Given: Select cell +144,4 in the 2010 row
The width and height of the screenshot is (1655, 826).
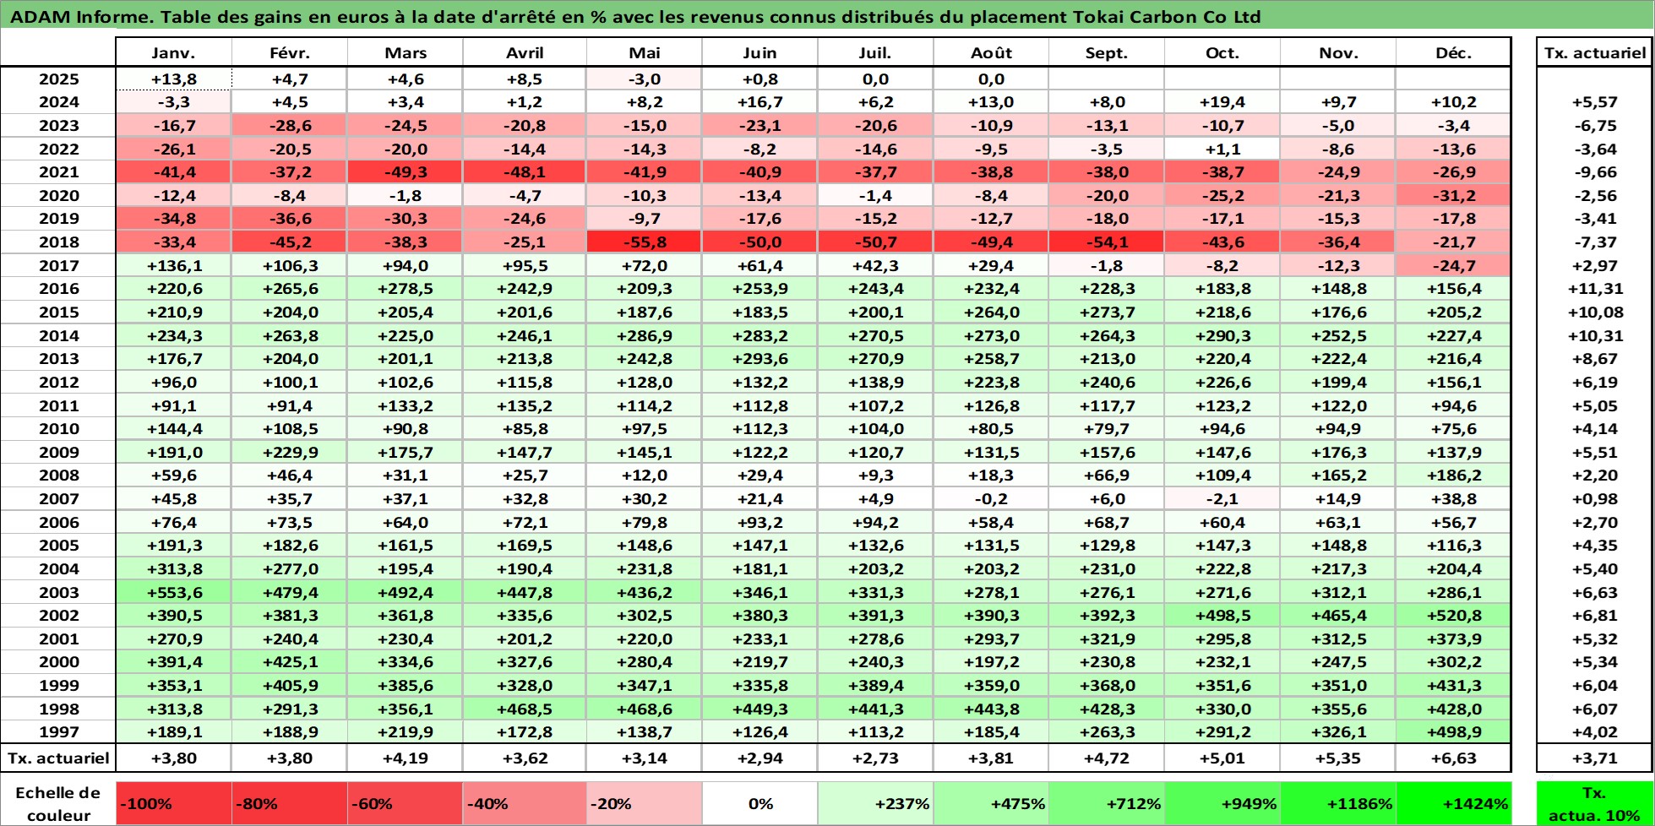Looking at the screenshot, I should pos(173,429).
